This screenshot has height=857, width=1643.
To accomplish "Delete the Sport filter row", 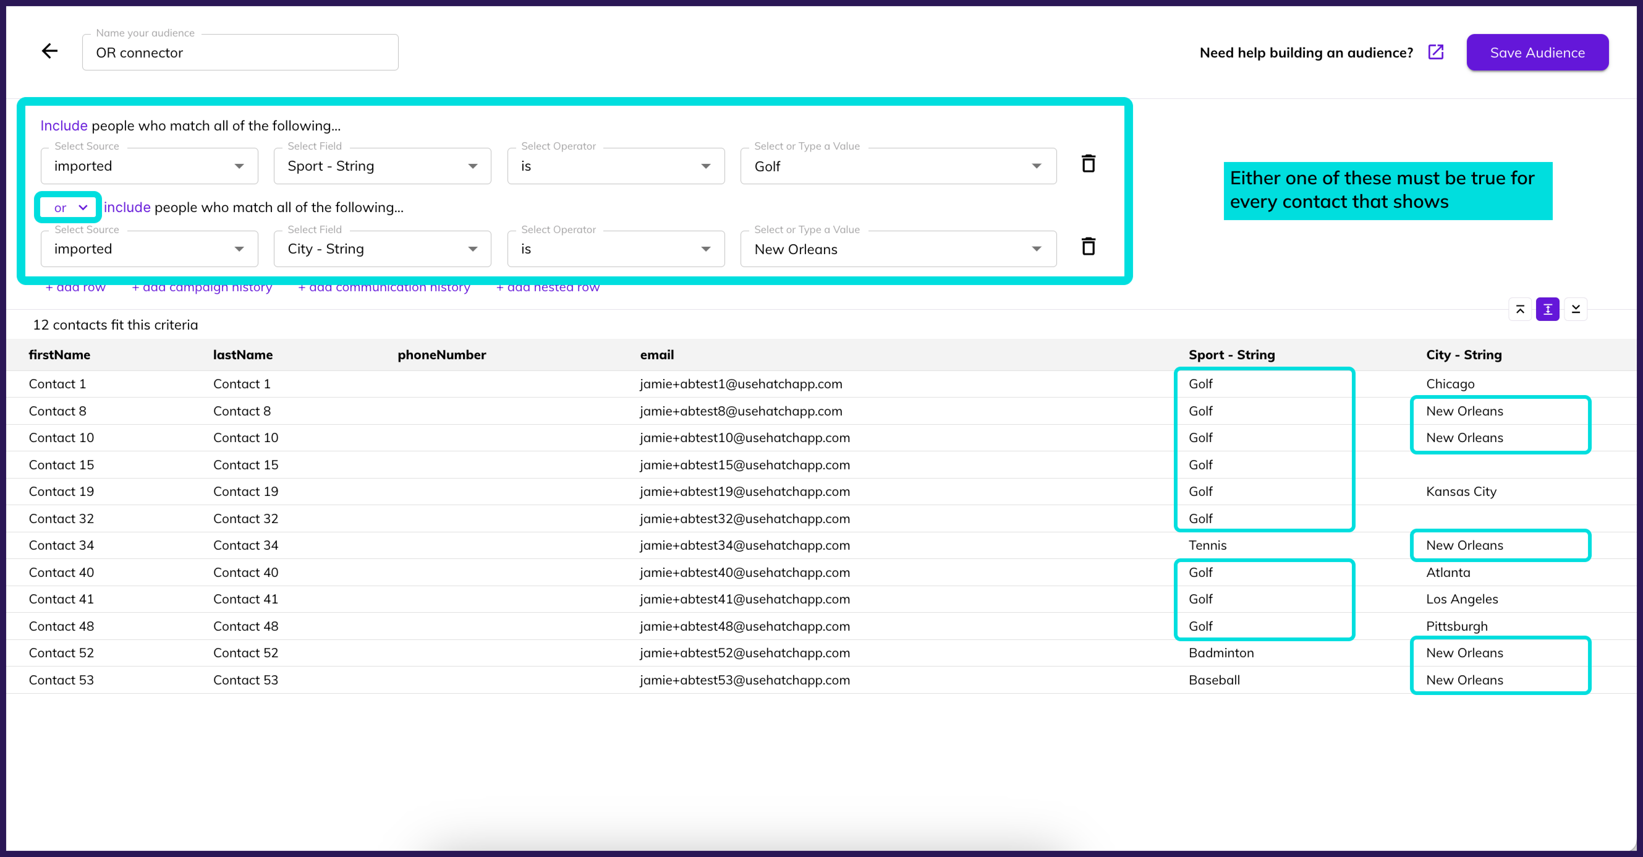I will coord(1088,164).
